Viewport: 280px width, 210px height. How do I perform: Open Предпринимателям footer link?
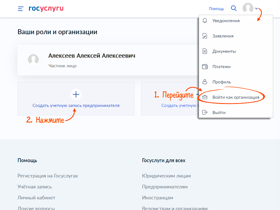165,186
